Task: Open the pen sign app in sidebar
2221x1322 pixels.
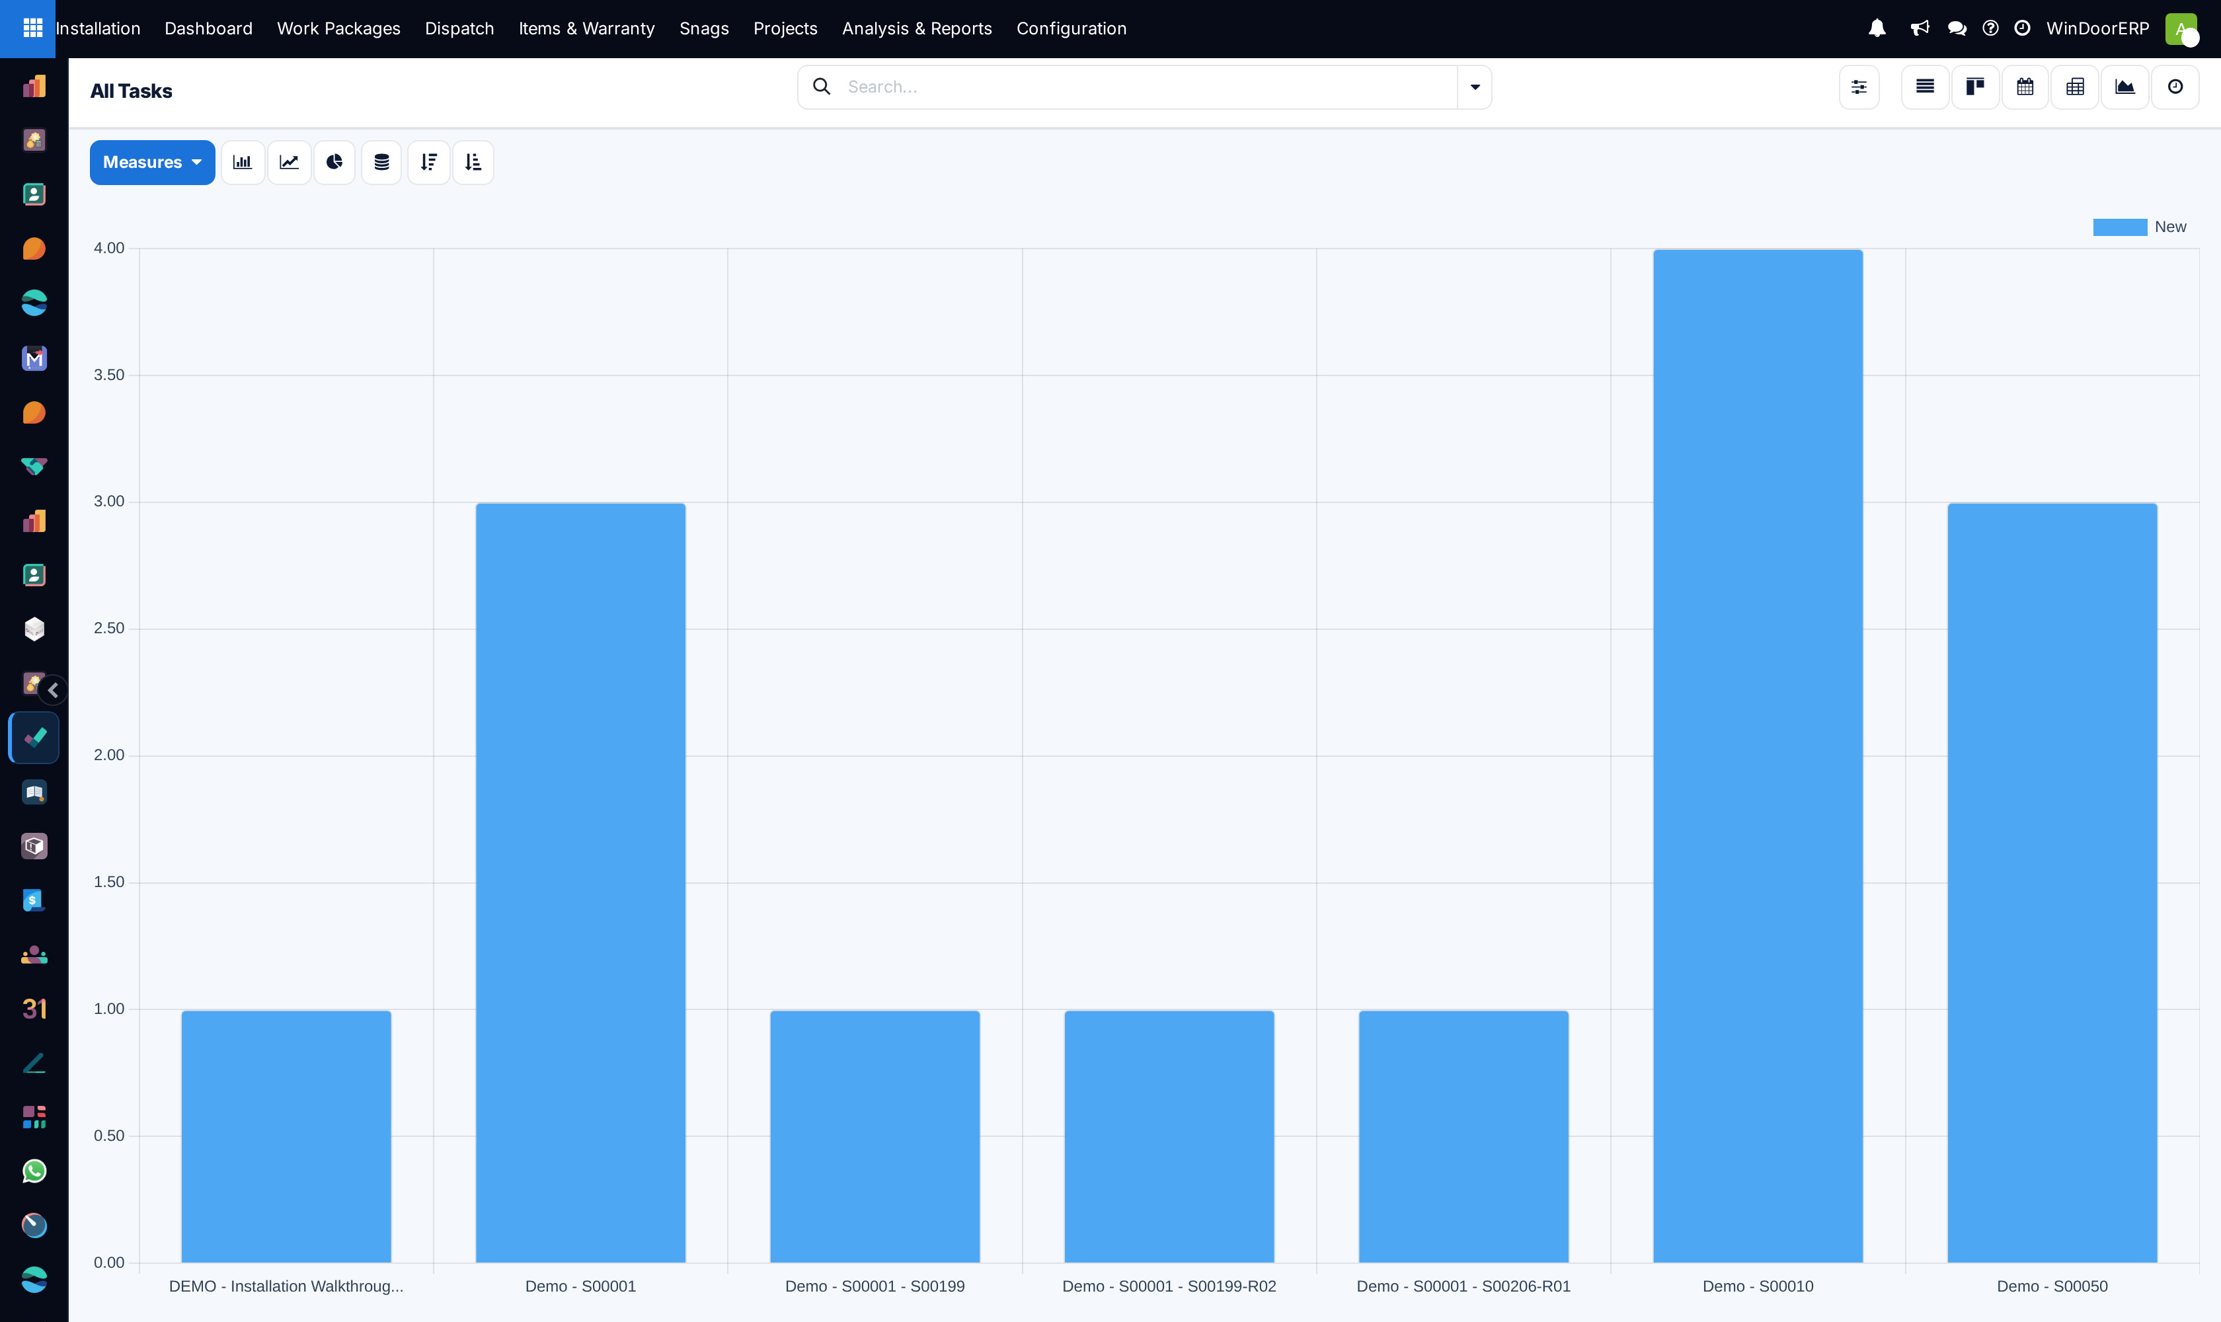Action: pos(34,1063)
